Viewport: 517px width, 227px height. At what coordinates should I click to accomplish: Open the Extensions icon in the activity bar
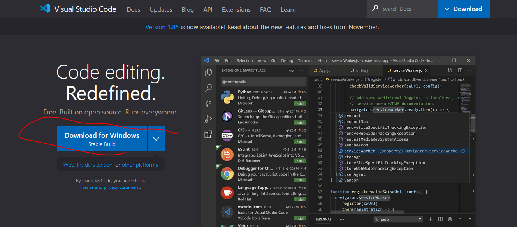[x=208, y=135]
